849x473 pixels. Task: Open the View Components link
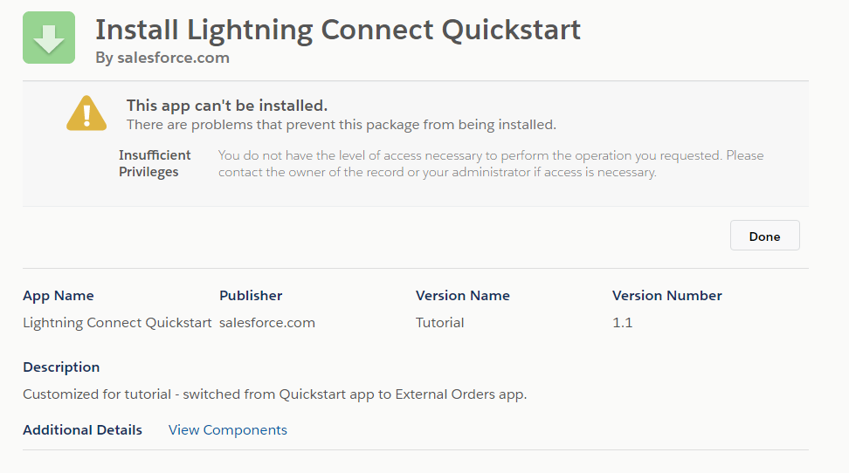tap(227, 429)
